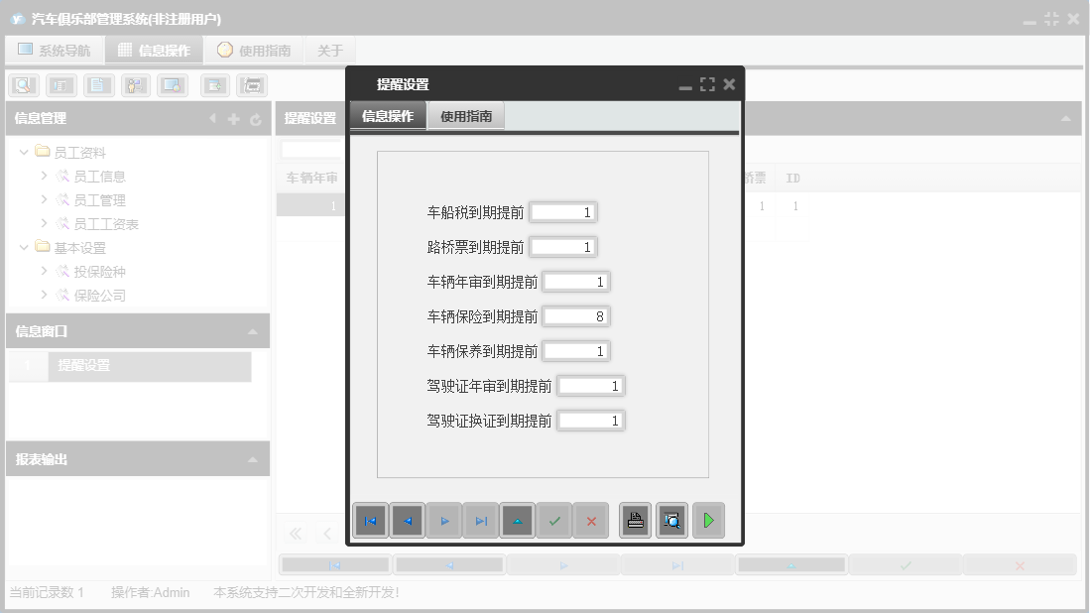Jump to last record in dialog navigator
Viewport: 1090px width, 613px height.
click(x=481, y=521)
